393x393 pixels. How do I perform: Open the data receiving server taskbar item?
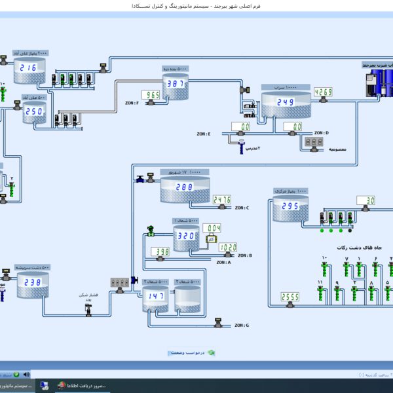pyautogui.click(x=82, y=386)
